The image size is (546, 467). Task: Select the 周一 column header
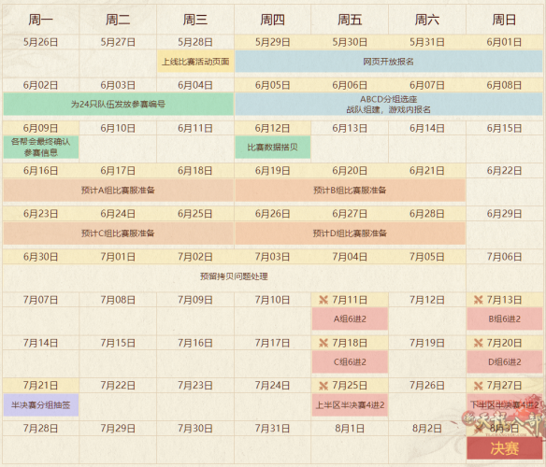coord(41,20)
